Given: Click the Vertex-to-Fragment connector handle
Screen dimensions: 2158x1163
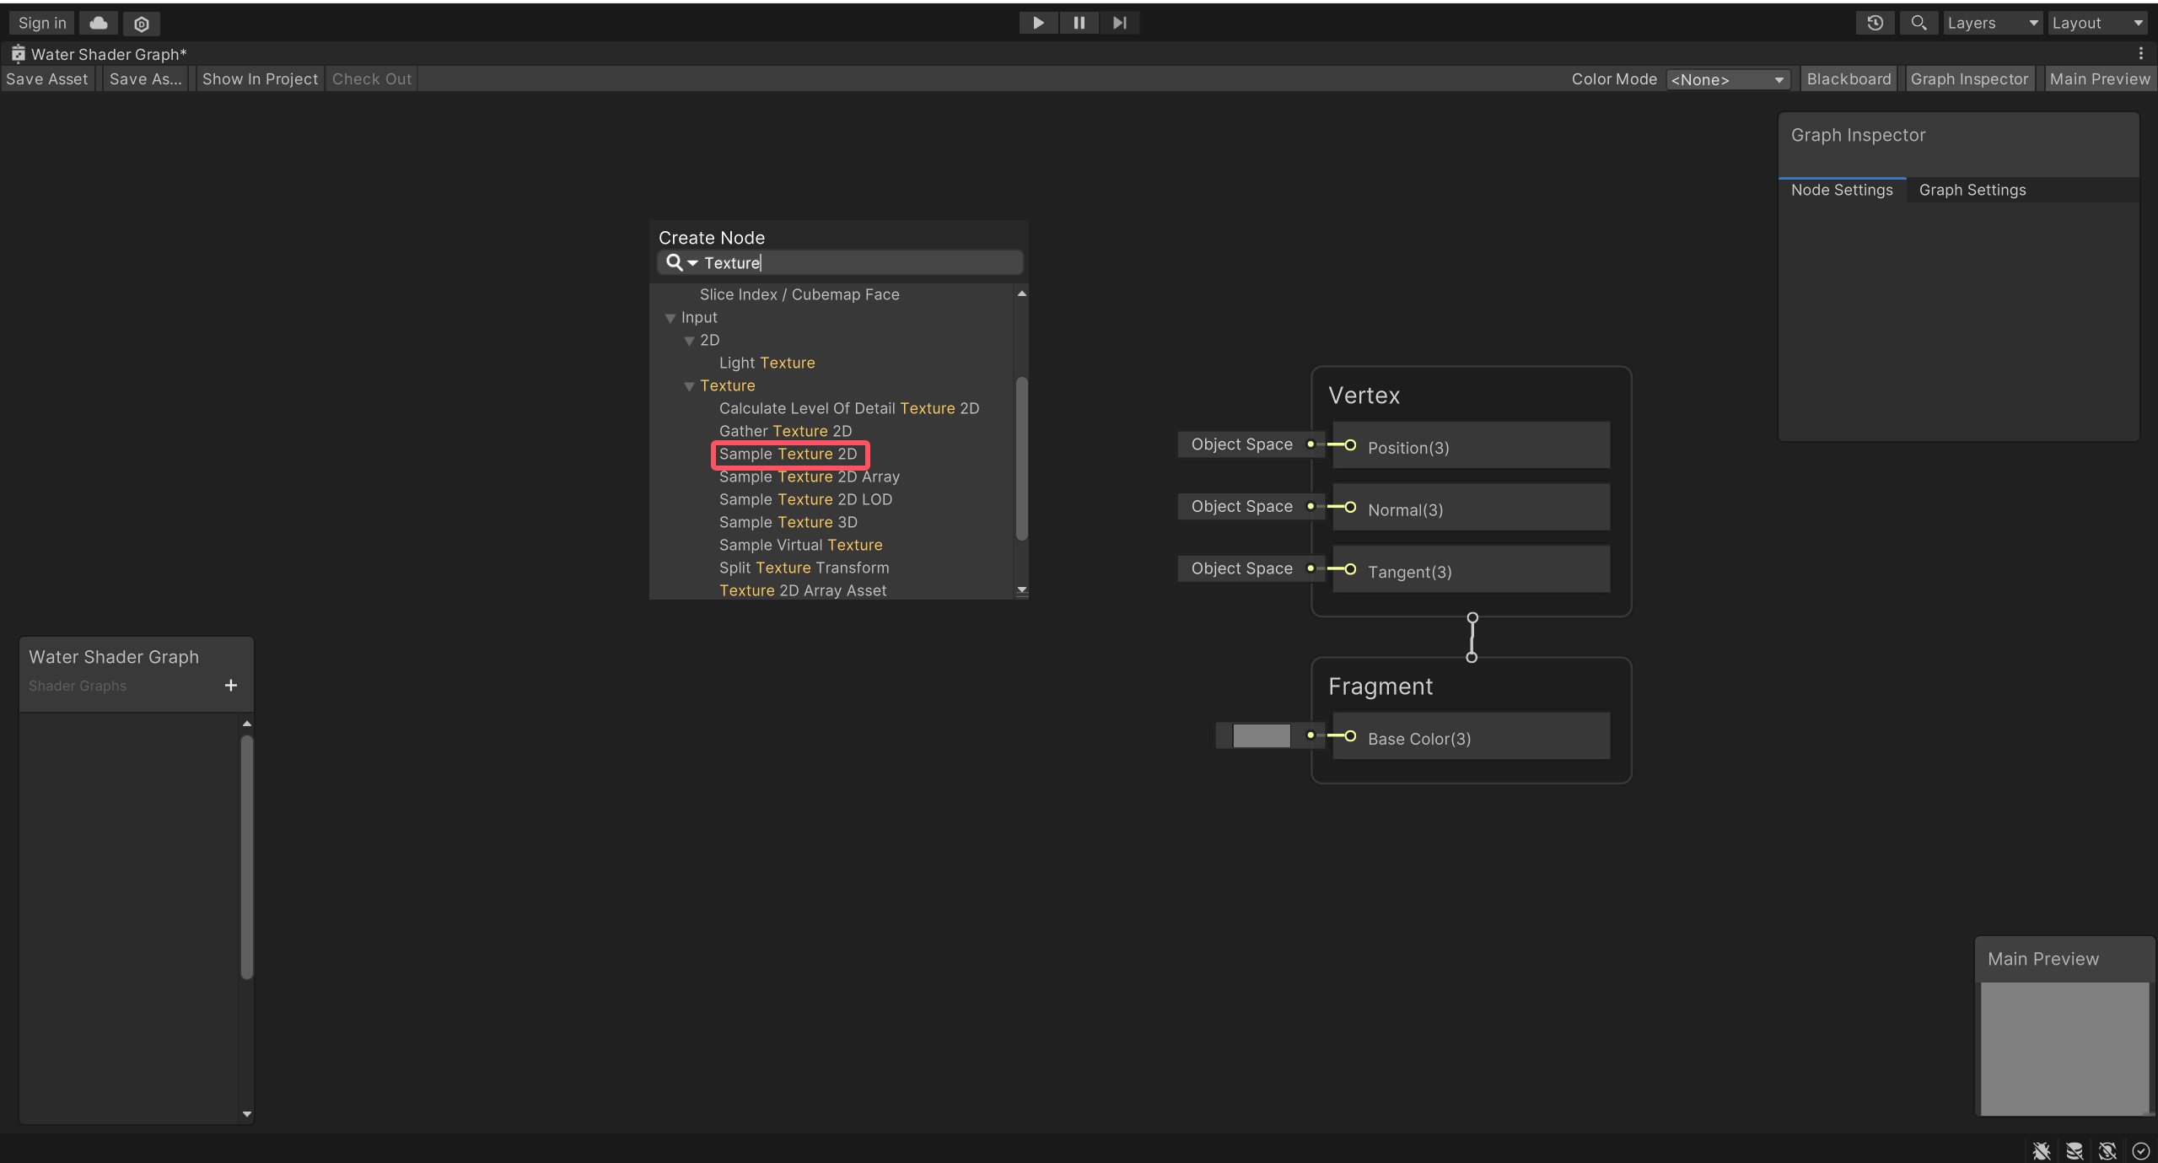Looking at the screenshot, I should click(x=1472, y=638).
